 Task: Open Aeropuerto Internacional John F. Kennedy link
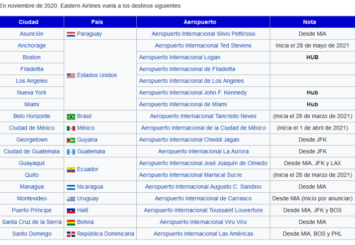[x=193, y=93]
